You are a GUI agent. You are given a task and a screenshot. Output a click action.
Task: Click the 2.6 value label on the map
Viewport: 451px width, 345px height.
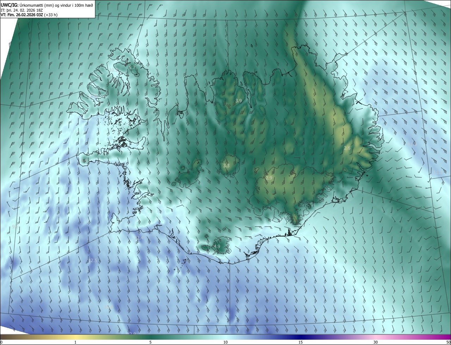(347, 148)
